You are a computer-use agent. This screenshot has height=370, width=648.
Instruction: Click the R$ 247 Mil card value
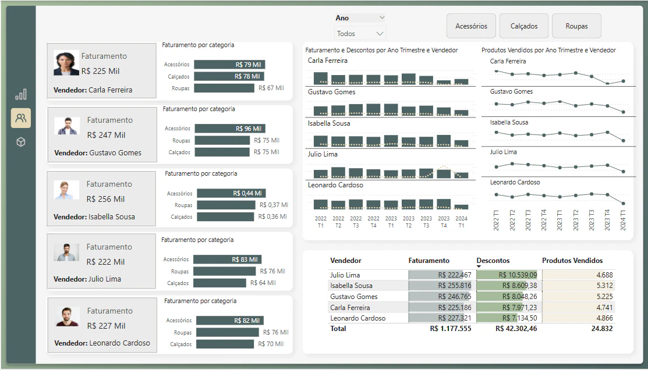[x=106, y=135]
